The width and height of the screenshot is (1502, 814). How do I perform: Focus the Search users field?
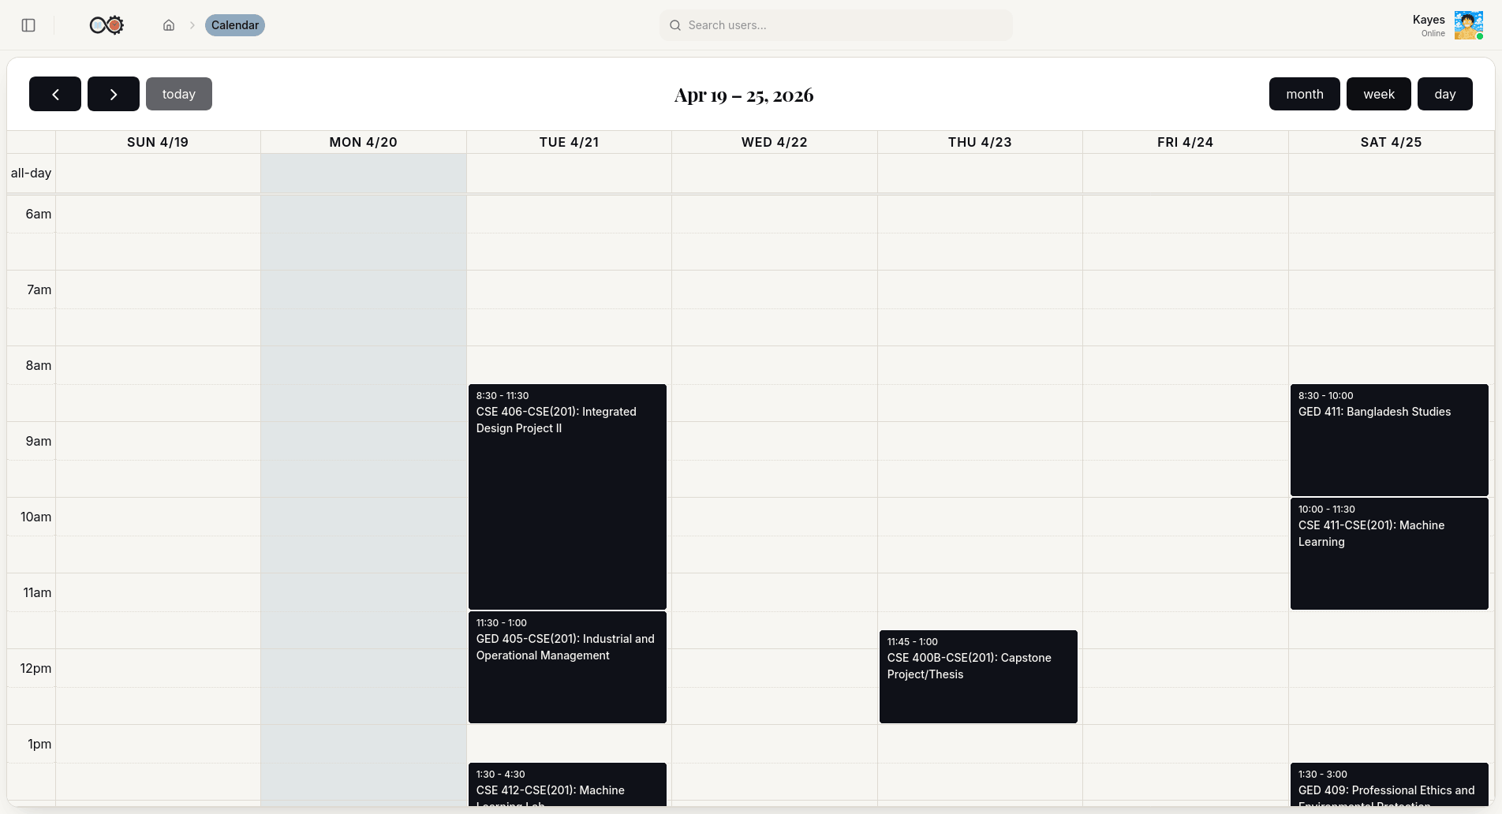(836, 25)
